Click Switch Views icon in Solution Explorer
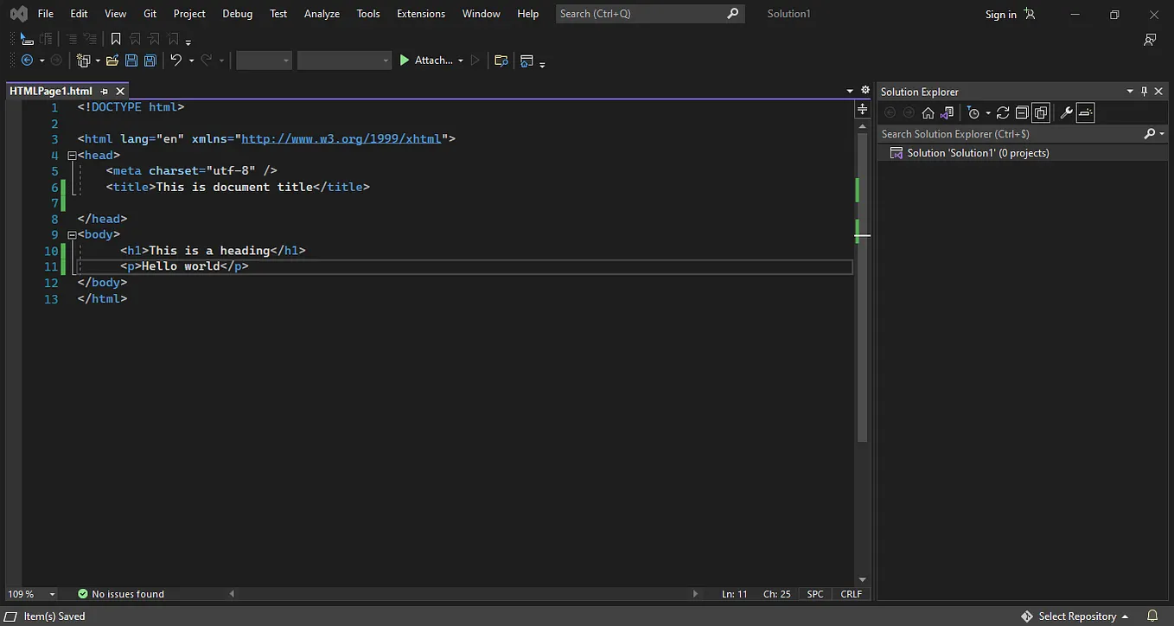 click(947, 112)
